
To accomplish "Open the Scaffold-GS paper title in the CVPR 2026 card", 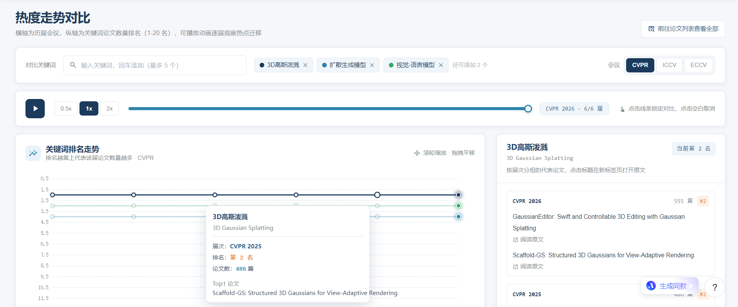I will (x=603, y=255).
